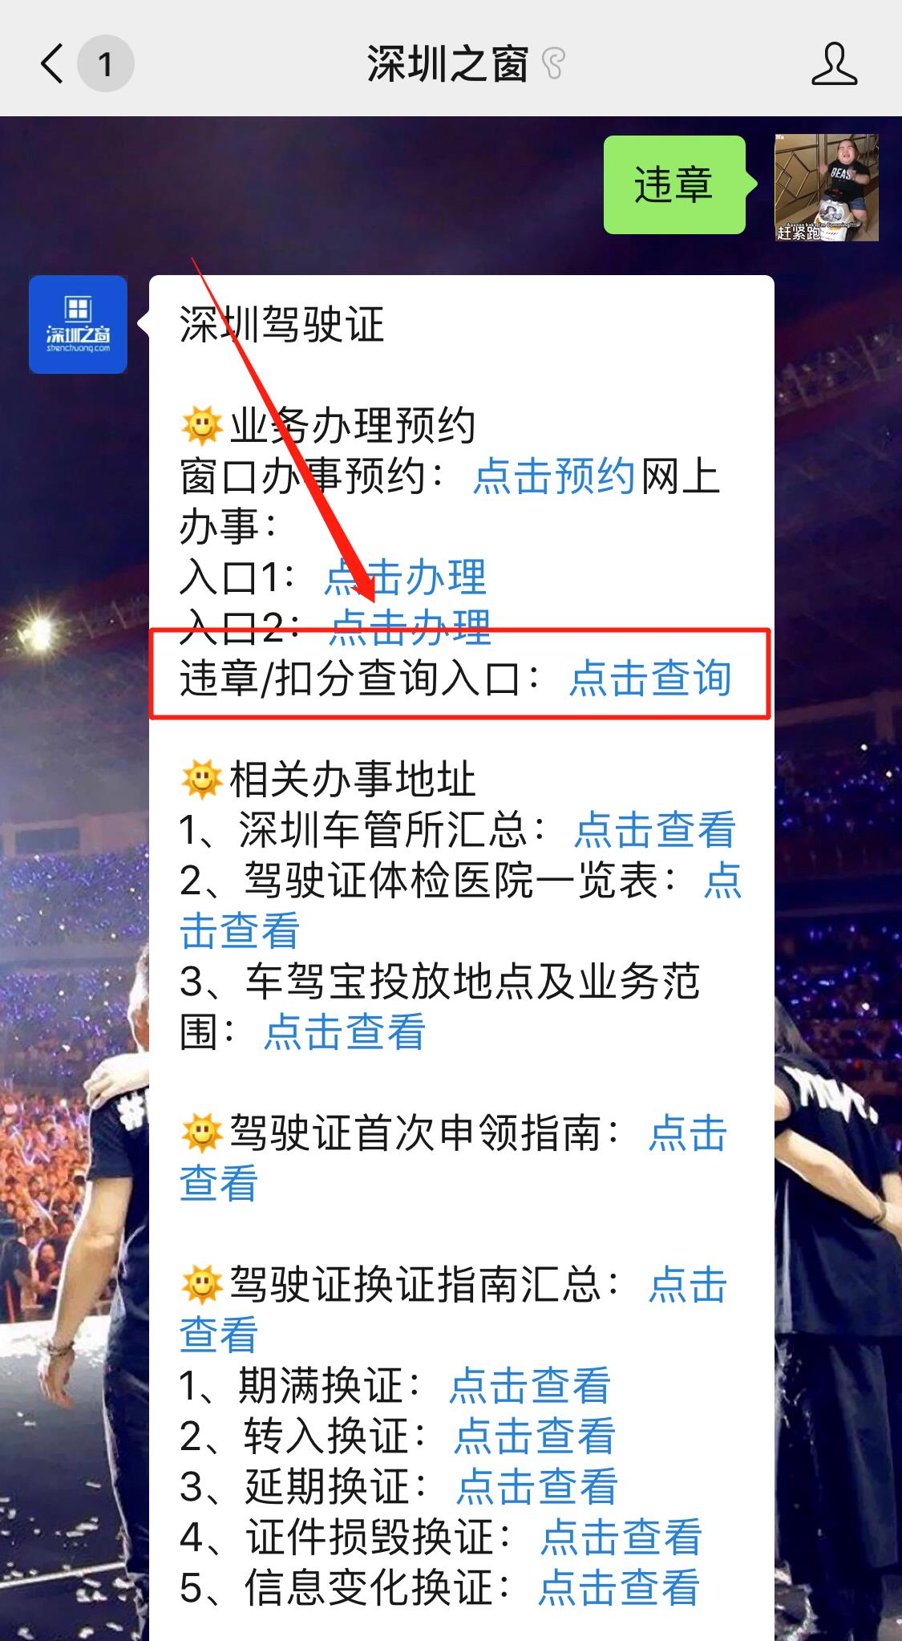Tap the green 违章 message bubble
The width and height of the screenshot is (902, 1641).
(673, 184)
